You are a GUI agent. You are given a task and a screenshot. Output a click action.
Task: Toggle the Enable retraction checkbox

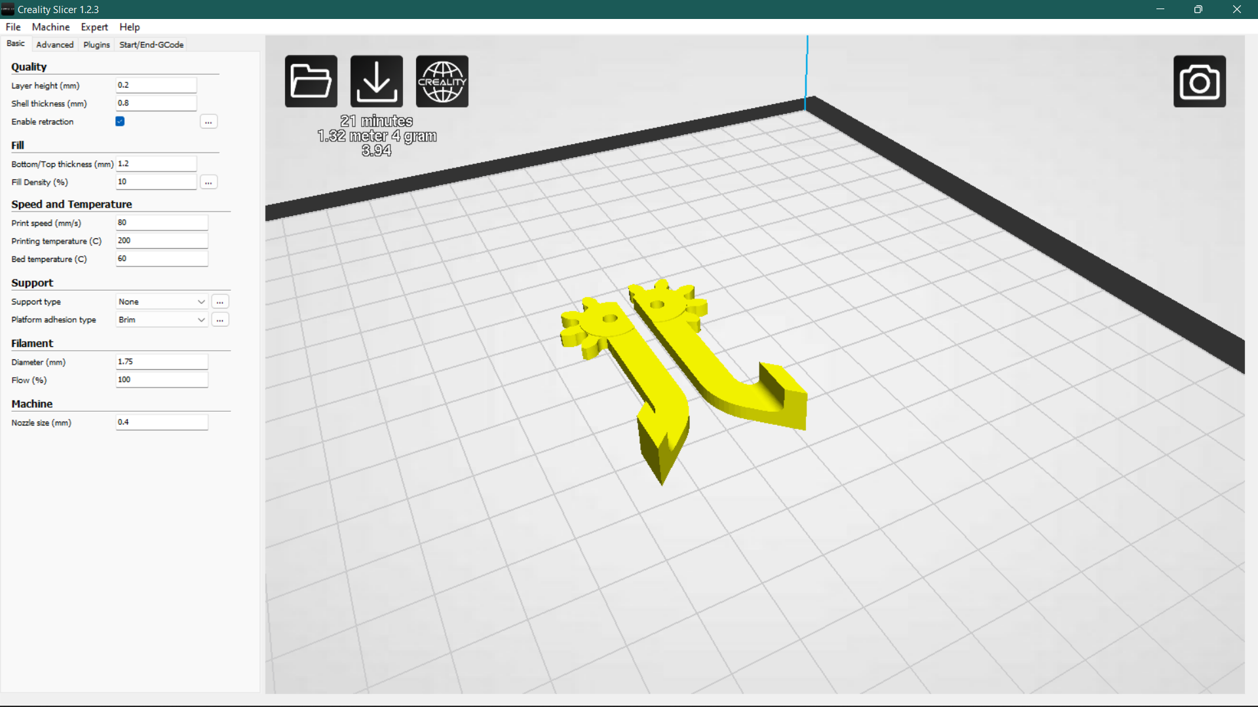coord(119,121)
